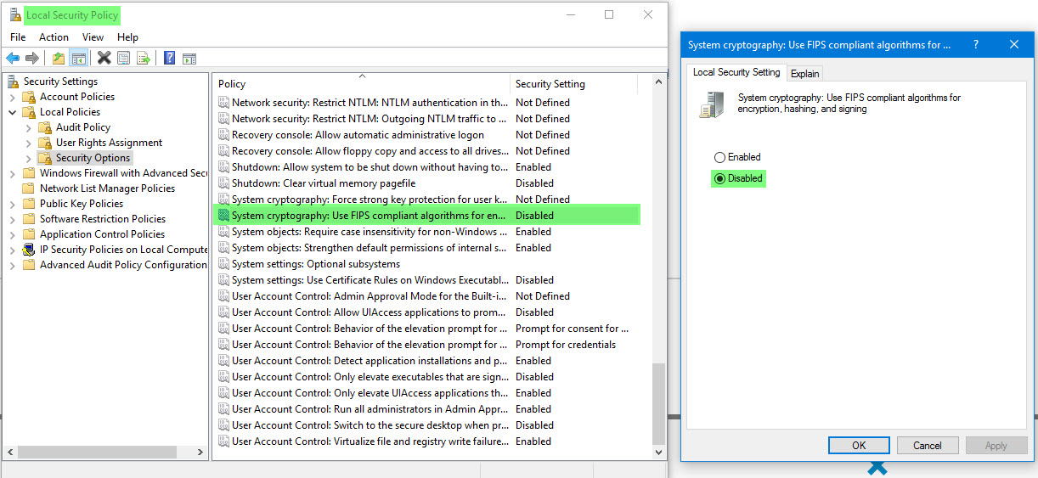Click the Cancel button in dialog
The image size is (1038, 478).
point(927,445)
